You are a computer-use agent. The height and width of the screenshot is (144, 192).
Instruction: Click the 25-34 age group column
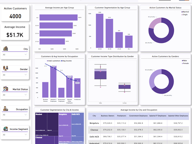(x=100, y=31)
